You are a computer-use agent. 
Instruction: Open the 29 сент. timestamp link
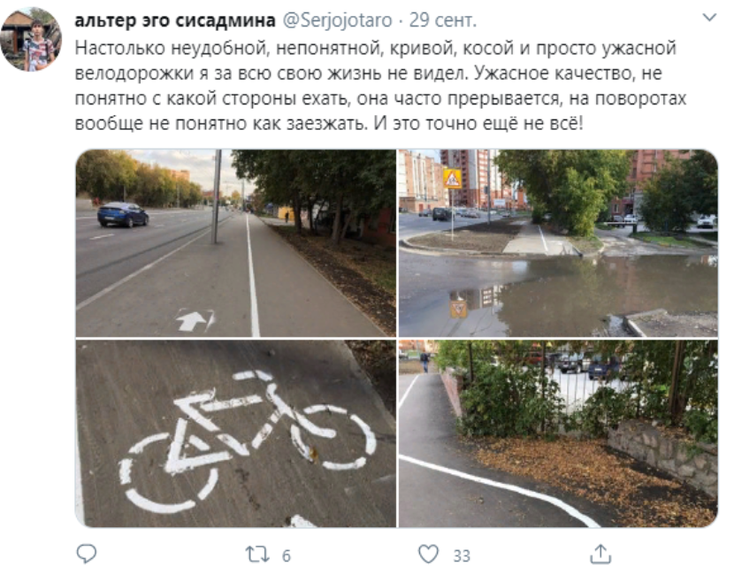(x=443, y=20)
